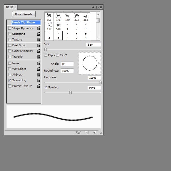Screen dimensions: 171x171
Task: Select the Brush Tip Shape section
Action: pyautogui.click(x=23, y=23)
